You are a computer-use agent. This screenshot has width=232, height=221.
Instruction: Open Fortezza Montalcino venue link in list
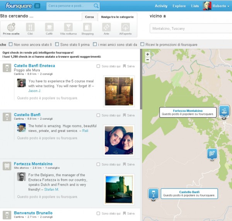point(33,164)
